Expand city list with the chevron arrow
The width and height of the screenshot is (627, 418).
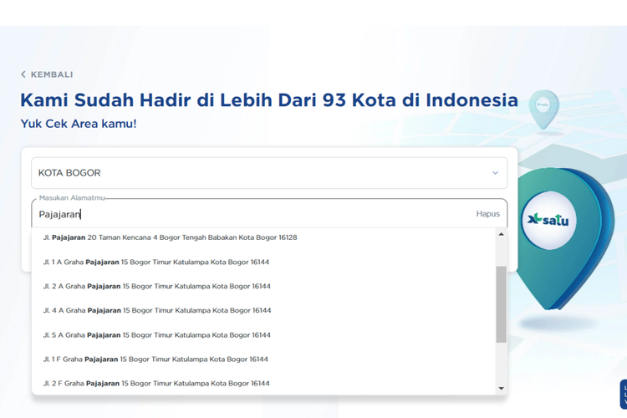coord(495,173)
